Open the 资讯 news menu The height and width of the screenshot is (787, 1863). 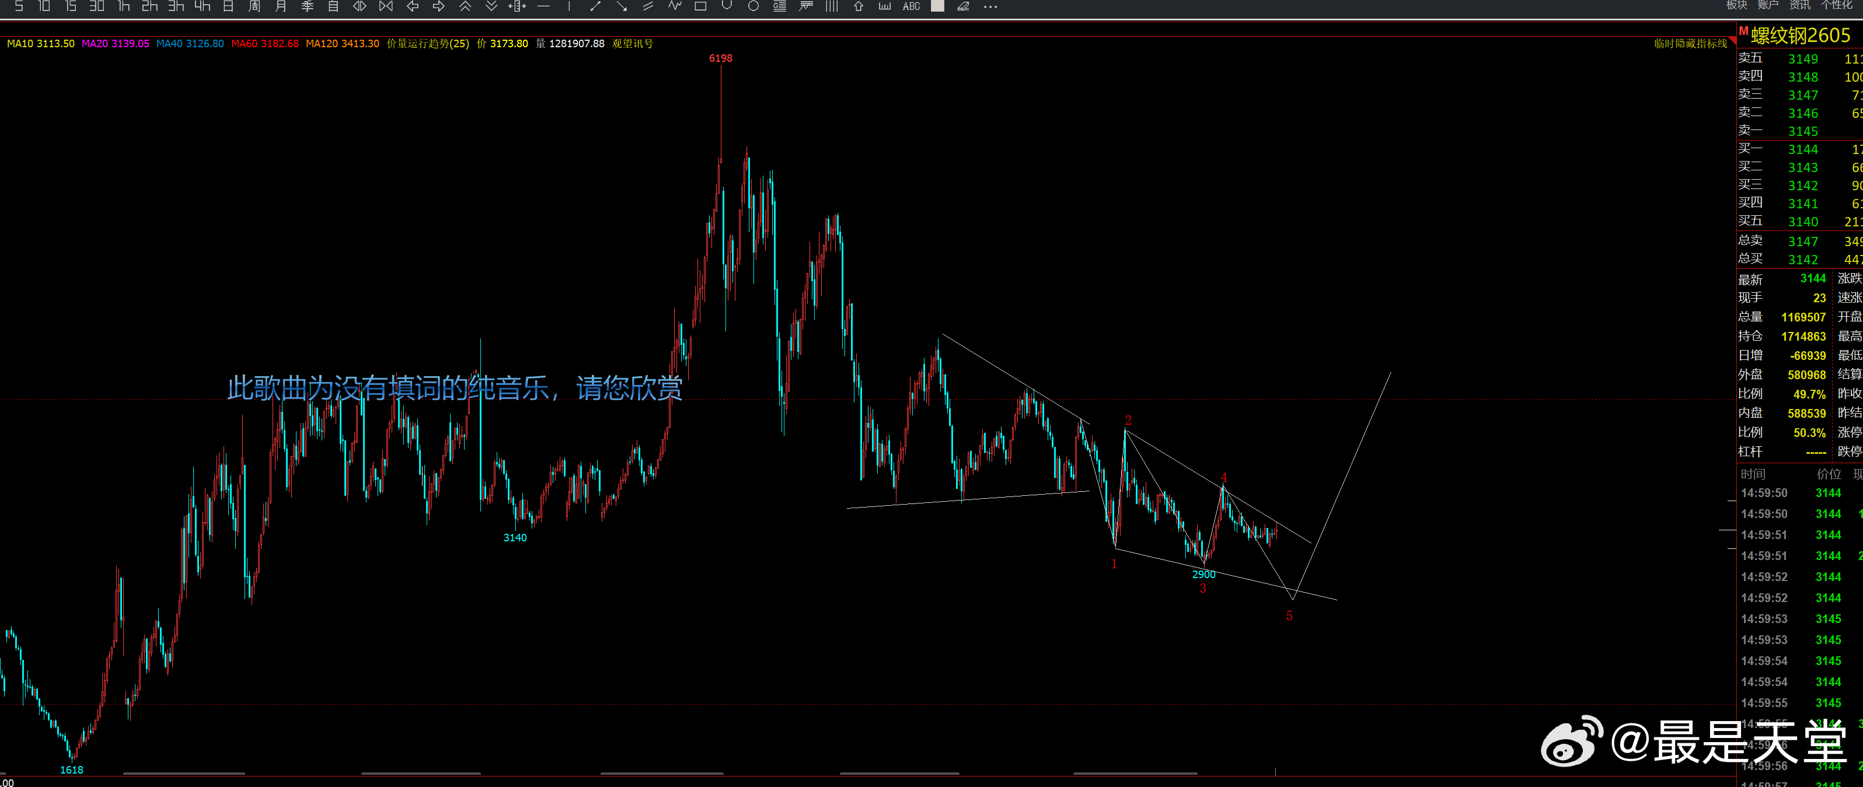pos(1799,4)
